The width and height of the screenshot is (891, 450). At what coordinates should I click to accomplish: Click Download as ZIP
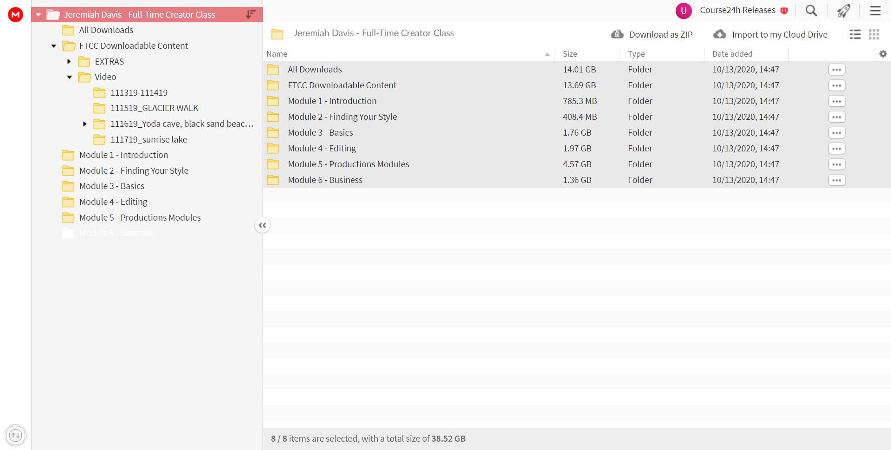(652, 34)
